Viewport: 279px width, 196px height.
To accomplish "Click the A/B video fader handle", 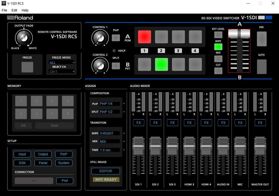I will point(239,34).
